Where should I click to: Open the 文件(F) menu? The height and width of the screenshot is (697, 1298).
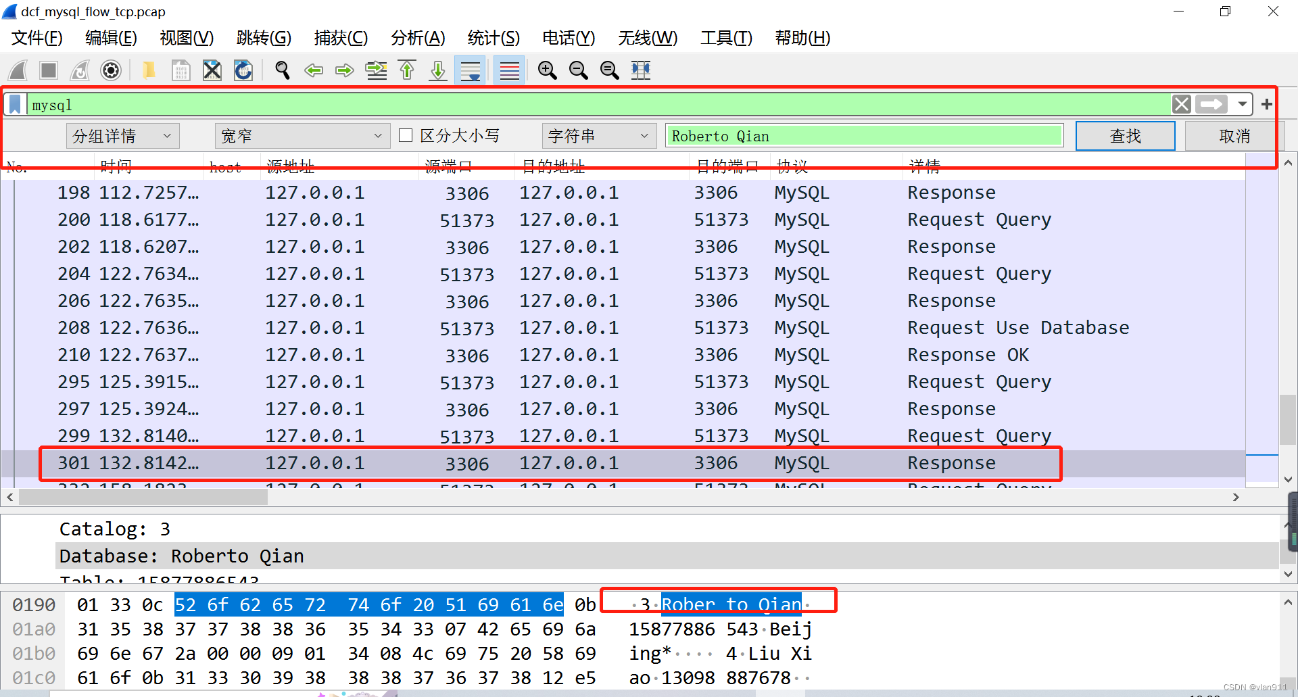(x=37, y=38)
